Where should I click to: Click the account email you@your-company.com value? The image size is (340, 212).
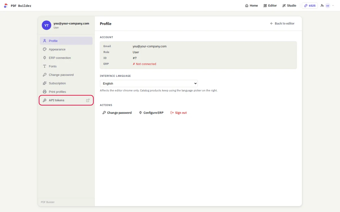150,46
